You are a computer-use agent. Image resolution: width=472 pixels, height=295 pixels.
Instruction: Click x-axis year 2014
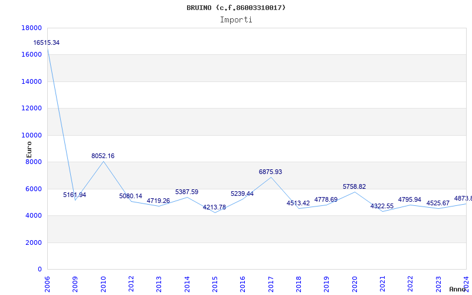coord(187,284)
